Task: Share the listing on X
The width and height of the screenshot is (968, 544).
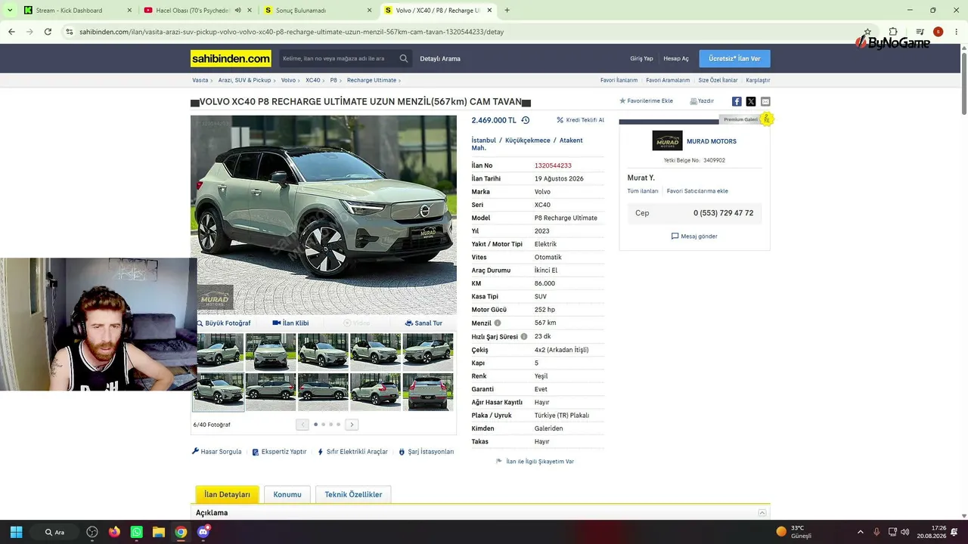Action: tap(751, 101)
